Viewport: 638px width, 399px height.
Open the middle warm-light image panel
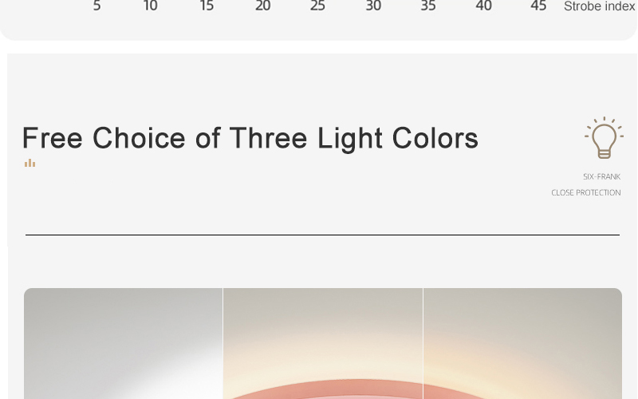[x=323, y=344]
